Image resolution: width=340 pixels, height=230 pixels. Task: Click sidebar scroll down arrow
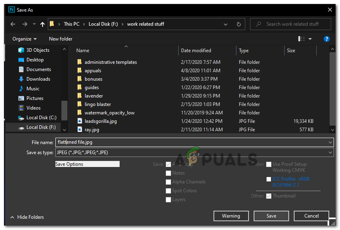[x=64, y=130]
